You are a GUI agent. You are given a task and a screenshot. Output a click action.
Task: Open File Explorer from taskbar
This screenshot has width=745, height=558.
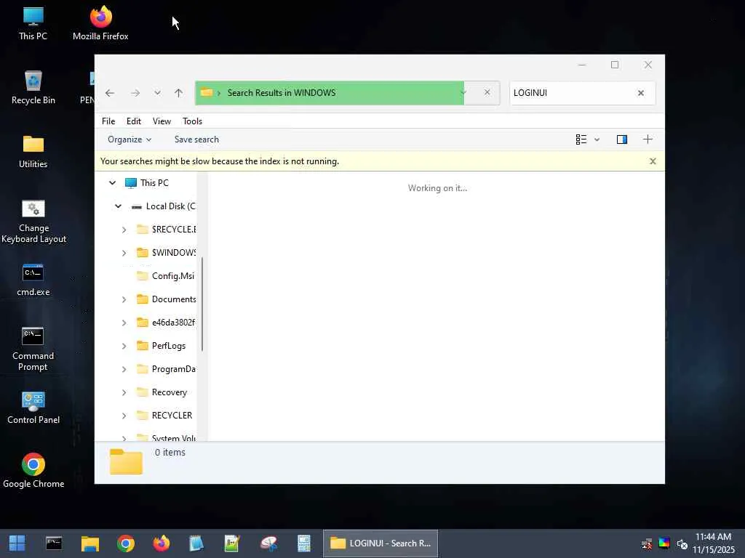point(89,543)
